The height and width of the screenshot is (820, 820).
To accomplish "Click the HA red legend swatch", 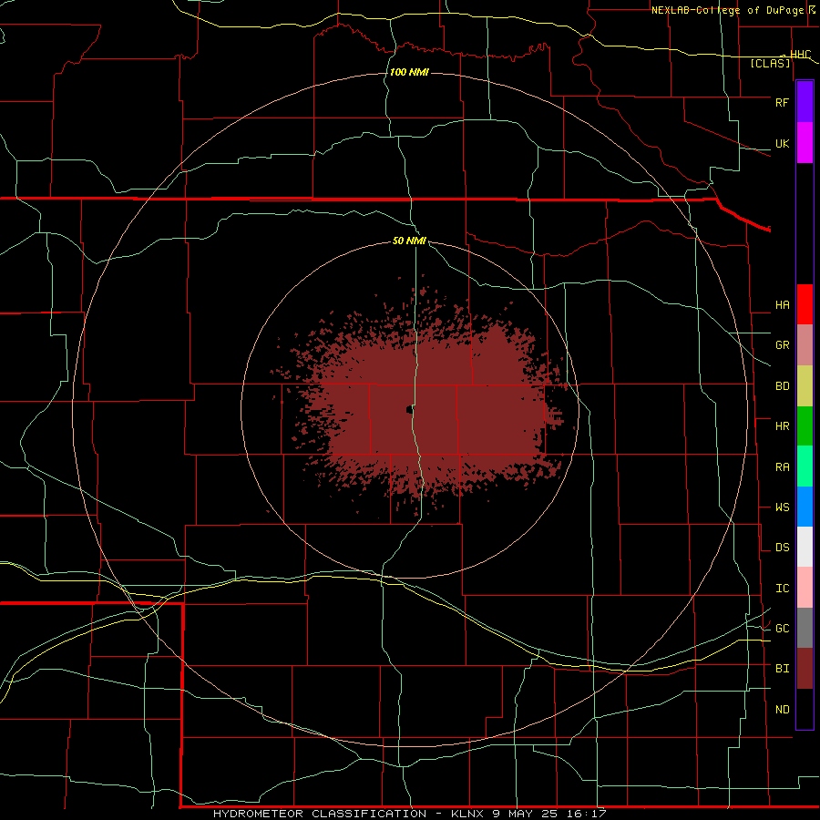I will click(x=805, y=304).
